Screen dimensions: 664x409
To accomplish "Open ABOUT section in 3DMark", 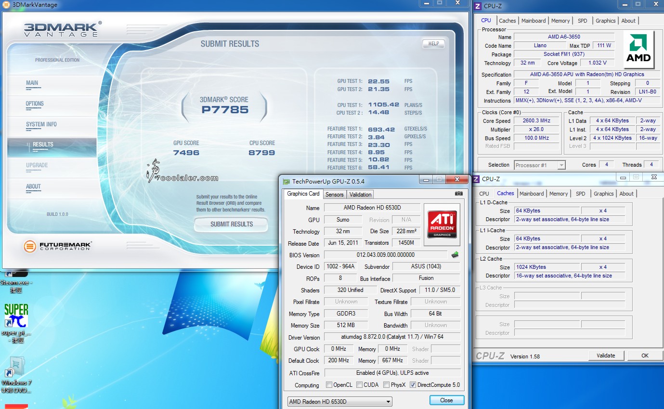I will click(x=33, y=186).
